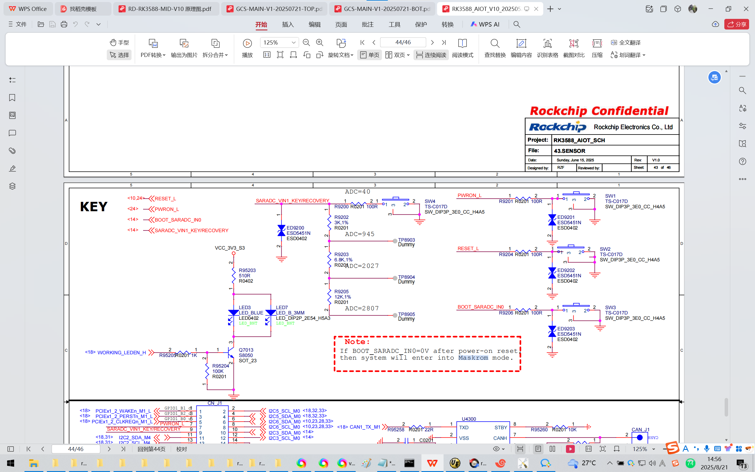755x472 pixels.
Task: Click the 编辑内容 edit content tool
Action: tap(521, 48)
